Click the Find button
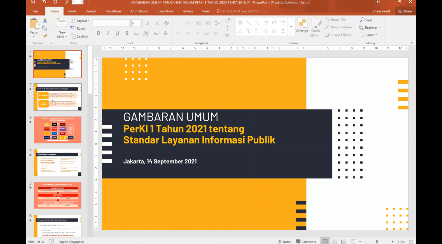442x244 pixels. point(366,20)
